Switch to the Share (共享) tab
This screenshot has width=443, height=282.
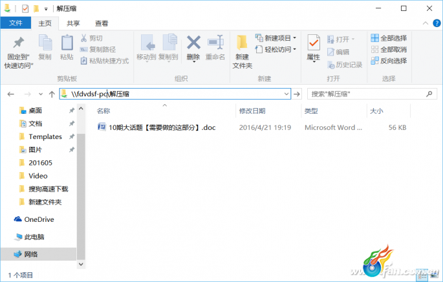(73, 23)
